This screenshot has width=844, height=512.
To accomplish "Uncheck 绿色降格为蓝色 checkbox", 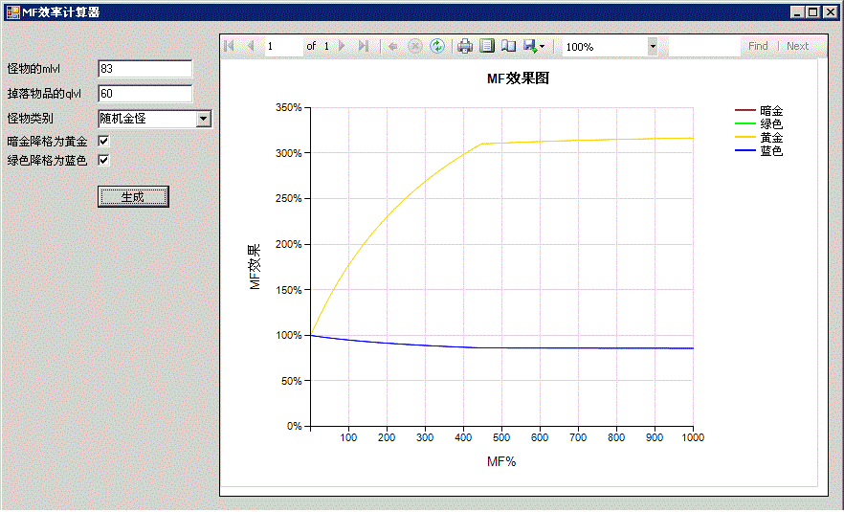I will [x=104, y=160].
